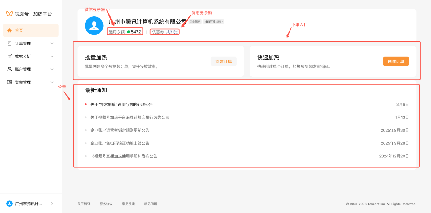The image size is (431, 213).
Task: Click truncated name 广州市腾讯计... in sidebar footer
Action: [28, 204]
